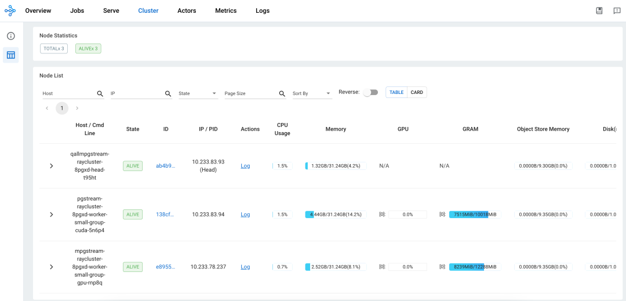Expand the head node row

coord(51,166)
